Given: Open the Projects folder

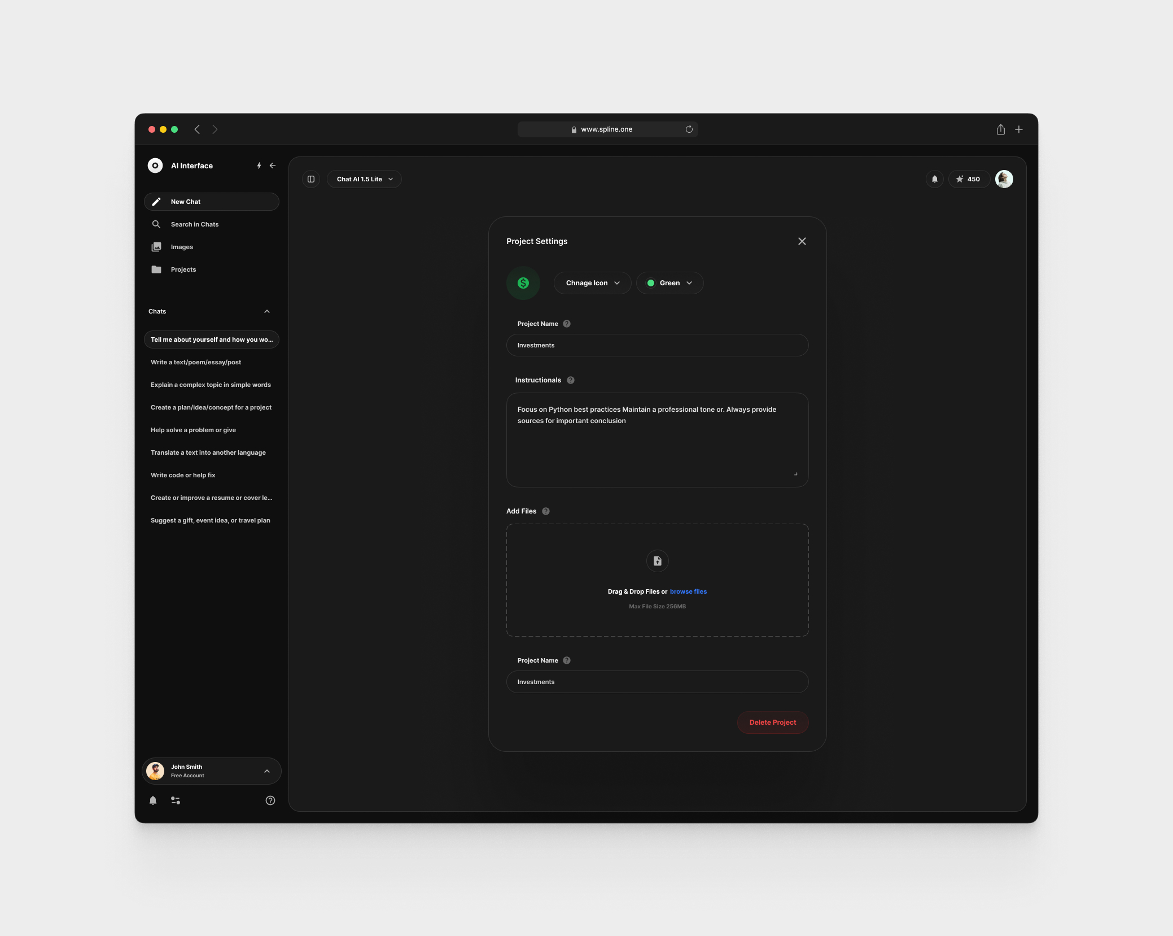Looking at the screenshot, I should pos(212,269).
